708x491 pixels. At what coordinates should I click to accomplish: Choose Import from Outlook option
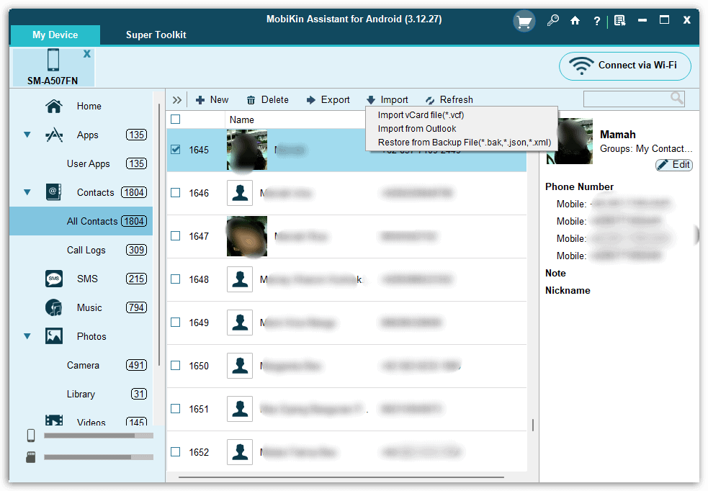pyautogui.click(x=417, y=129)
